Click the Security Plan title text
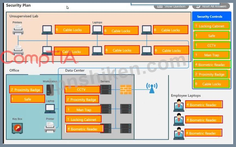Image resolution: width=236 pixels, height=147 pixels. pos(18,5)
